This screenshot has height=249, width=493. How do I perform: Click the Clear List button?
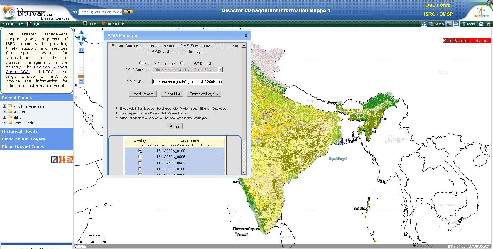pos(172,94)
